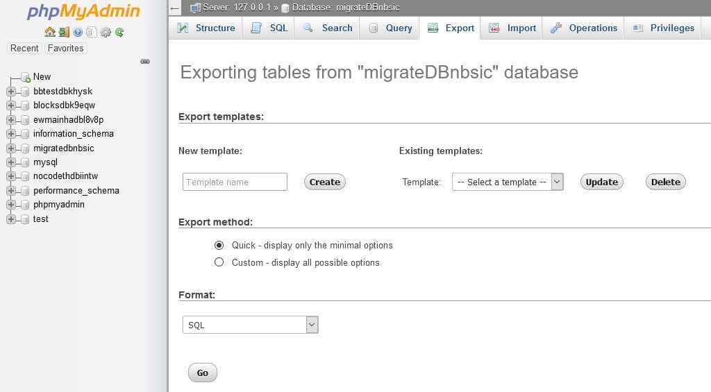Click the Template name input field
The width and height of the screenshot is (711, 392).
click(235, 182)
